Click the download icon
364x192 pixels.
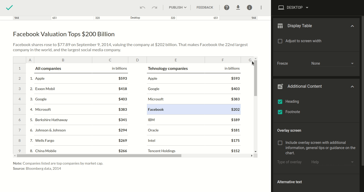click(238, 8)
